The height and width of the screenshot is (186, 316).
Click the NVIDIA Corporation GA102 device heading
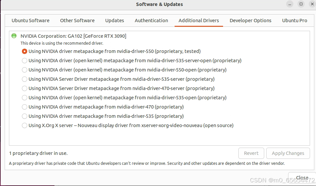click(x=73, y=36)
